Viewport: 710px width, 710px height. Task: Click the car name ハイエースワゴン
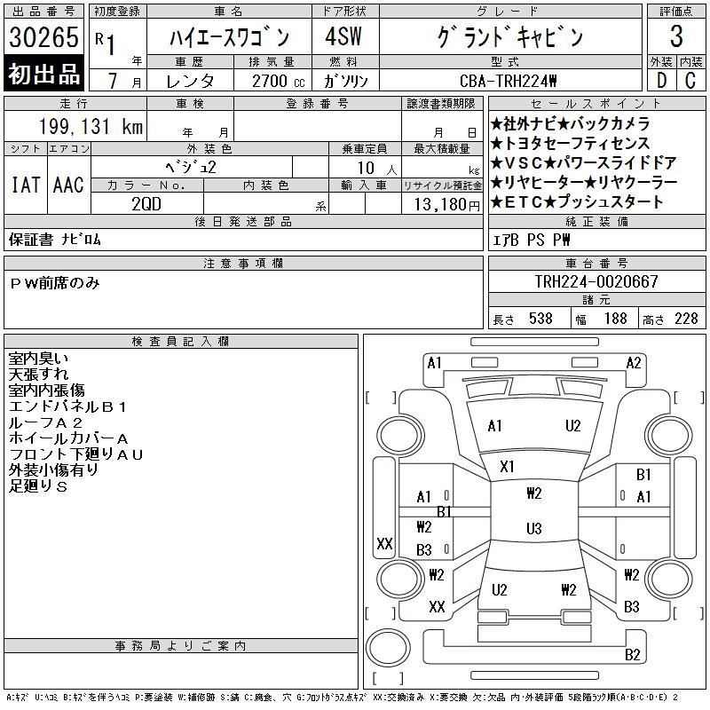(229, 36)
